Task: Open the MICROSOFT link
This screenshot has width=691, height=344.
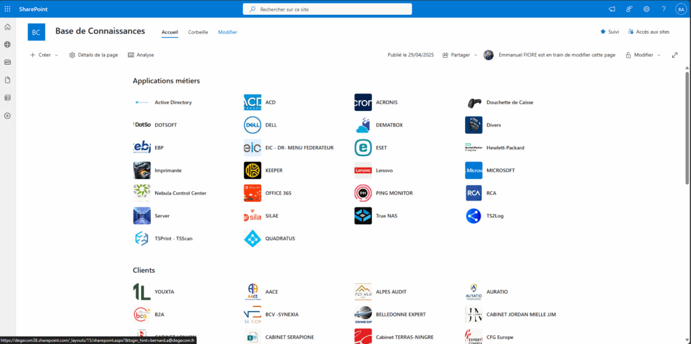Action: pos(501,170)
